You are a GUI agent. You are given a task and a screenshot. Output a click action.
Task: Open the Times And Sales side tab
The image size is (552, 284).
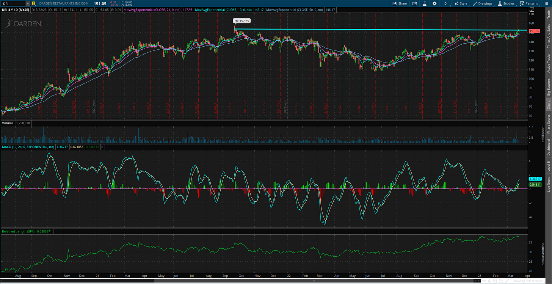548,35
